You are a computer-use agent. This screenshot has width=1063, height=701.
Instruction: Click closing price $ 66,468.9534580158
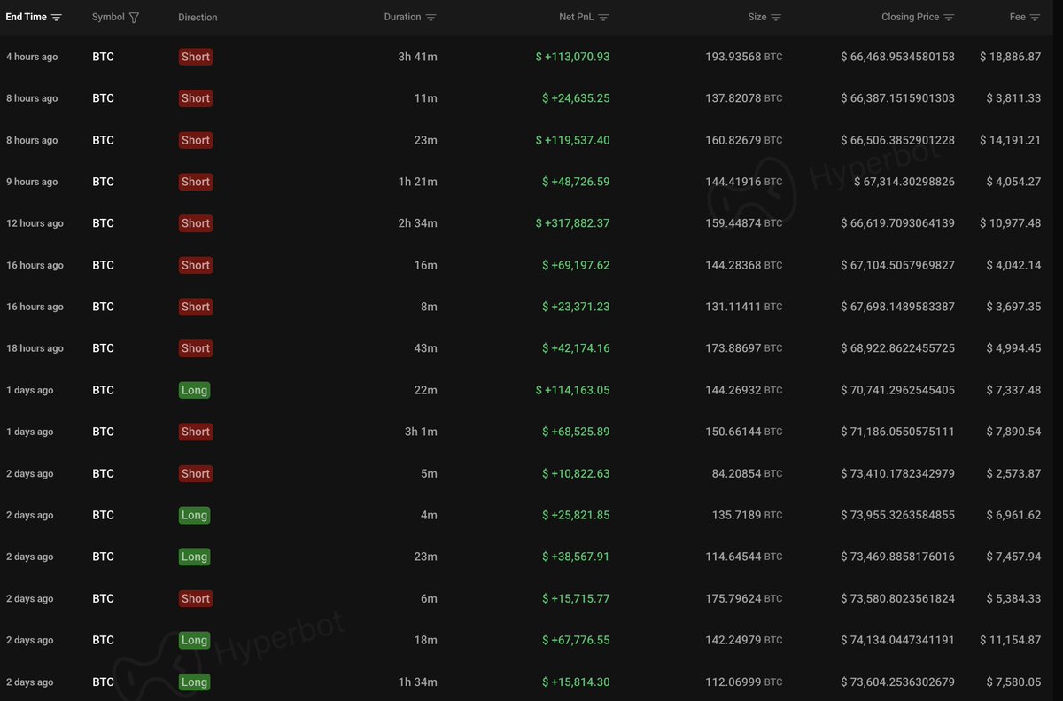pyautogui.click(x=898, y=57)
